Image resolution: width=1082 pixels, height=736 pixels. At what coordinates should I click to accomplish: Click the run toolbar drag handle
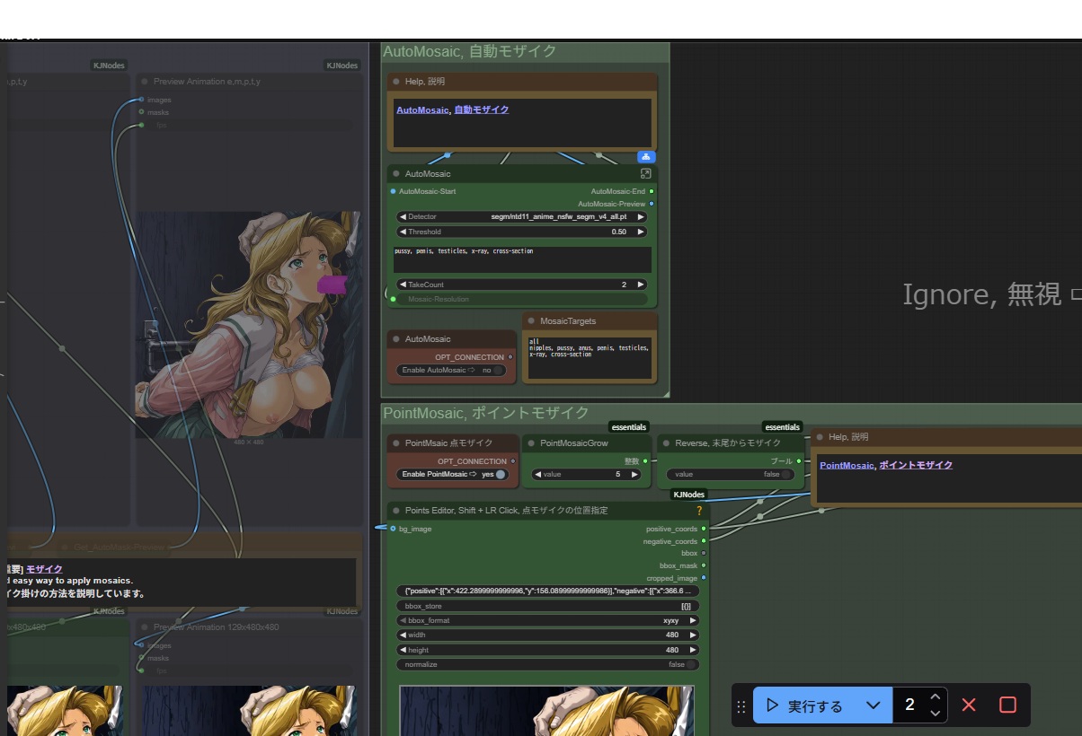pyautogui.click(x=741, y=705)
